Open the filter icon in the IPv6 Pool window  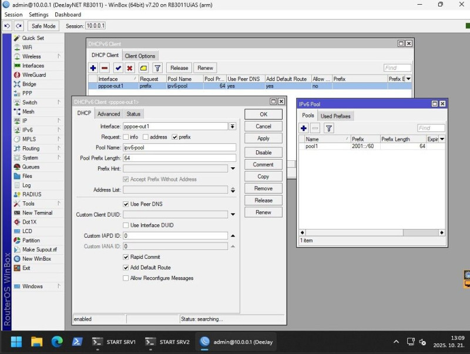coord(329,128)
